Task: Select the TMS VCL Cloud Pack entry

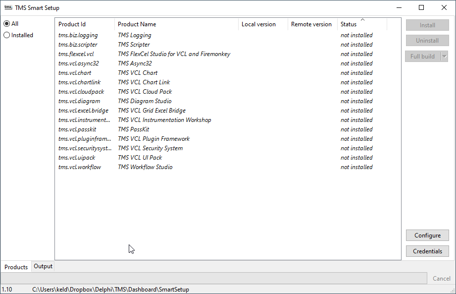Action: pyautogui.click(x=145, y=92)
